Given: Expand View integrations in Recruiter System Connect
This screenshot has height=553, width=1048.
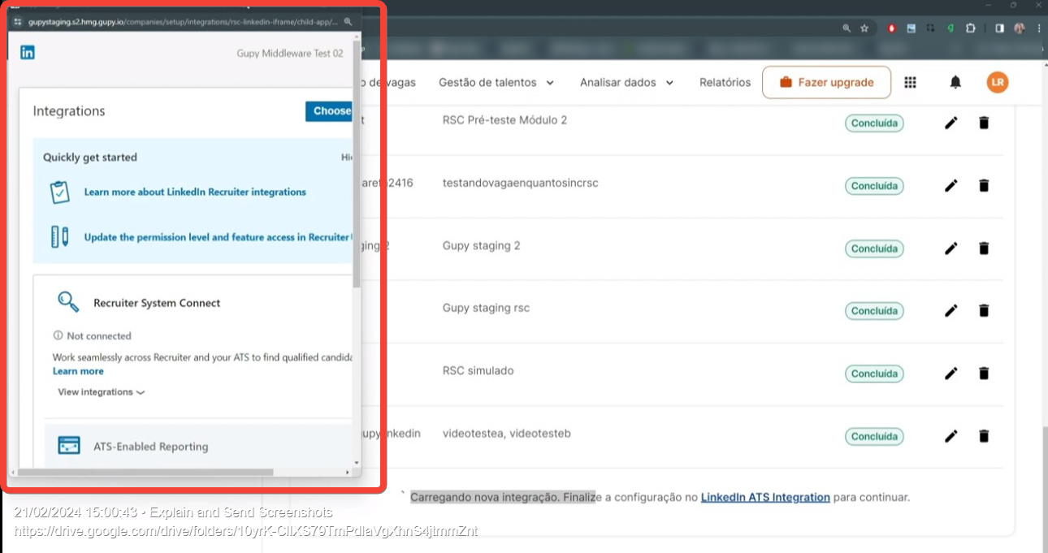Looking at the screenshot, I should coord(102,392).
